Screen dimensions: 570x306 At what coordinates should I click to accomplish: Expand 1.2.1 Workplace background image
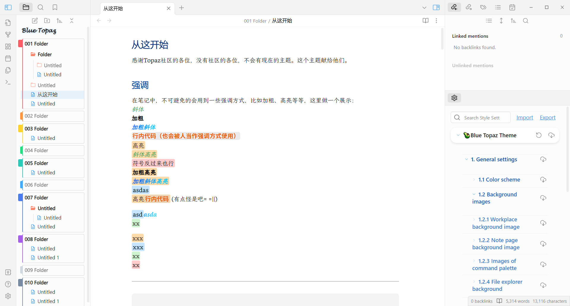coord(474,219)
